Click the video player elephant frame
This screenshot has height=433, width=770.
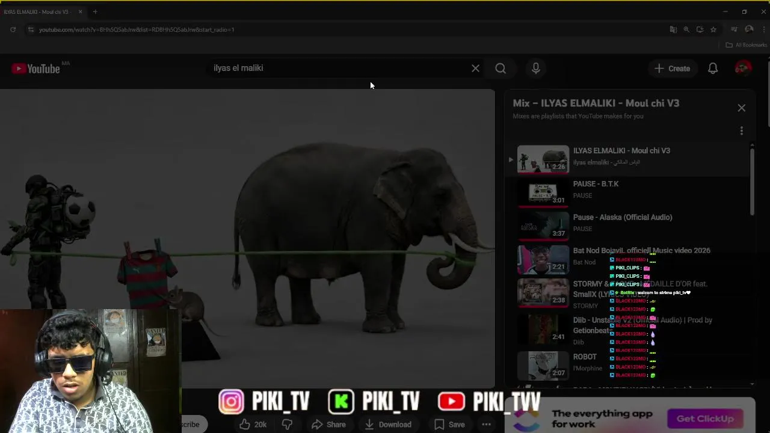pyautogui.click(x=247, y=238)
